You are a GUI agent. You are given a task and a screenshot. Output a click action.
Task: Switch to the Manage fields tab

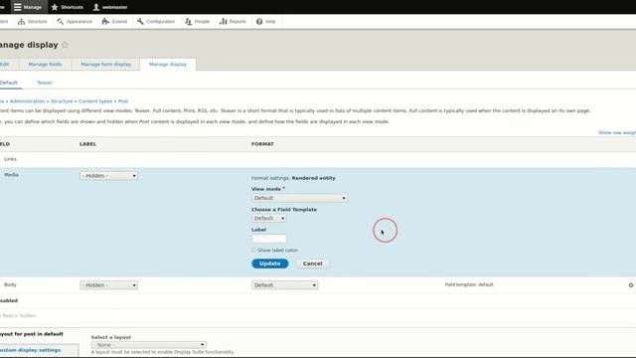click(x=45, y=64)
